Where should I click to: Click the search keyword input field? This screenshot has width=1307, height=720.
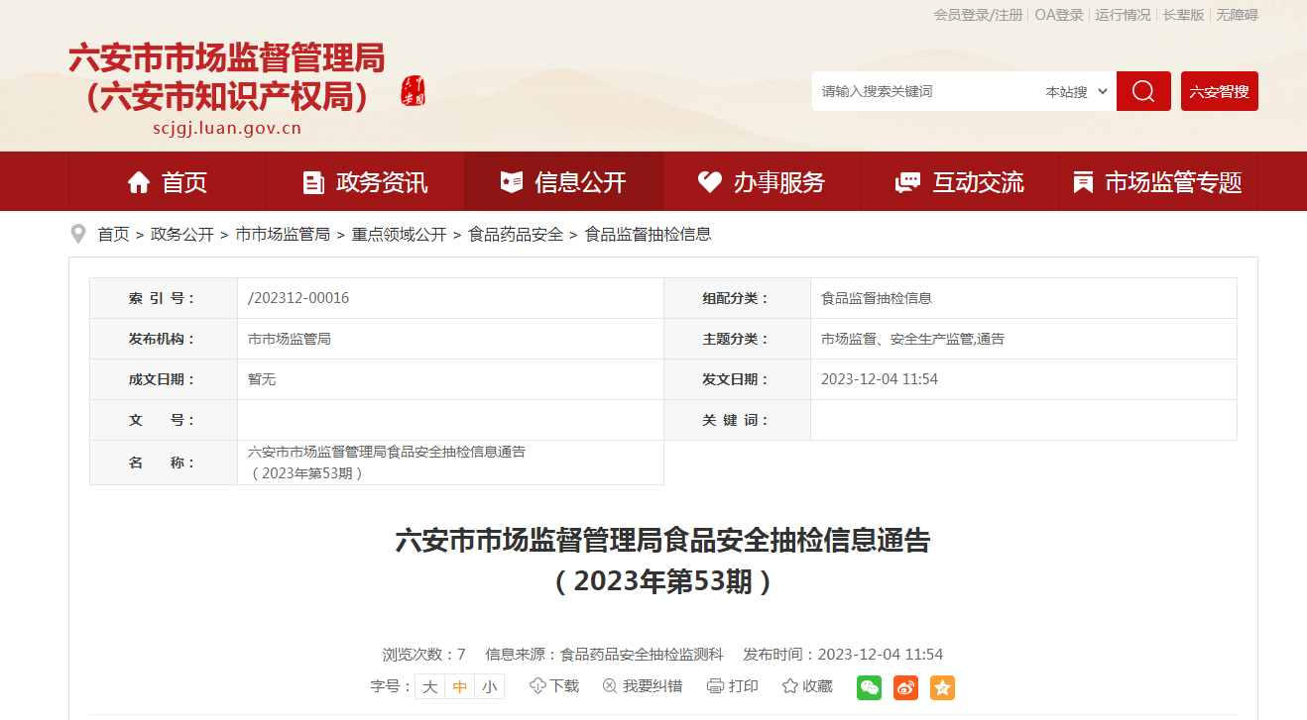[x=922, y=91]
